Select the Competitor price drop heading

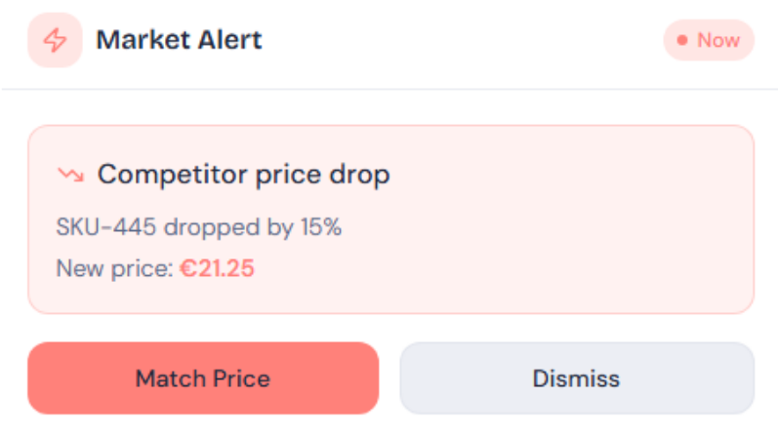(243, 175)
